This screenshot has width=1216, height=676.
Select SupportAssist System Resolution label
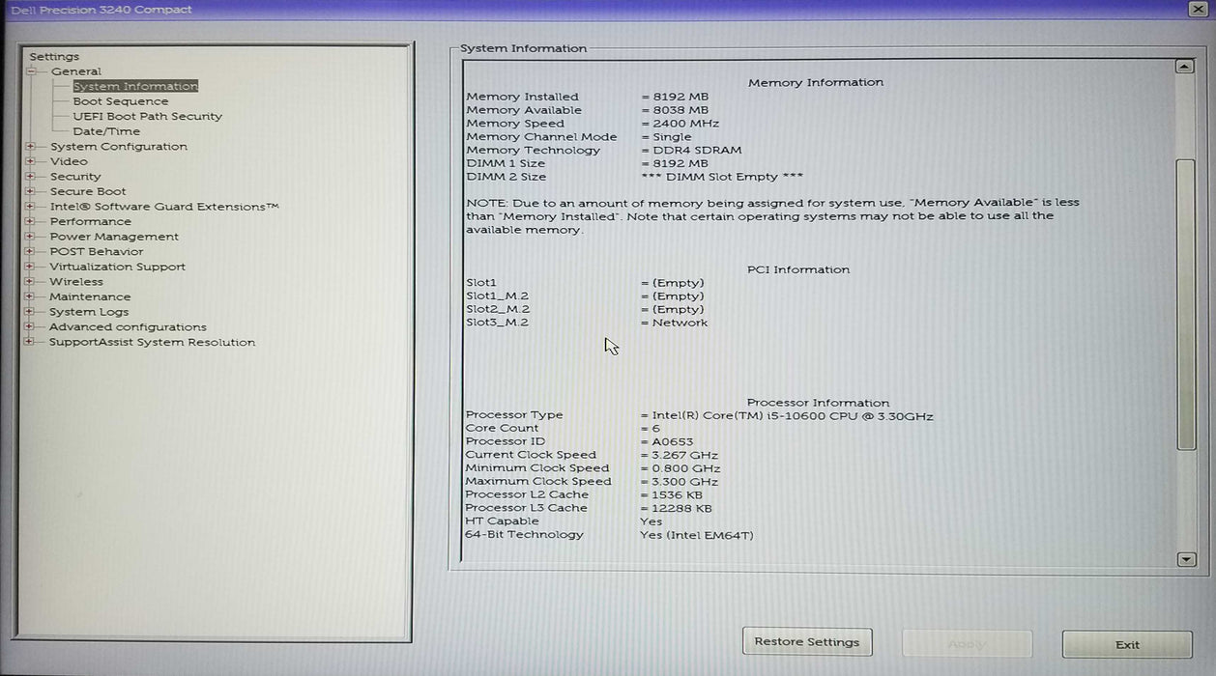coord(153,342)
